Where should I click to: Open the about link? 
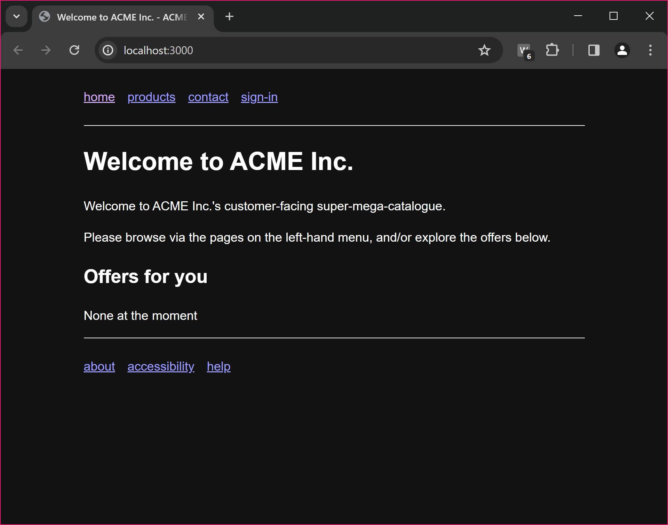click(99, 366)
